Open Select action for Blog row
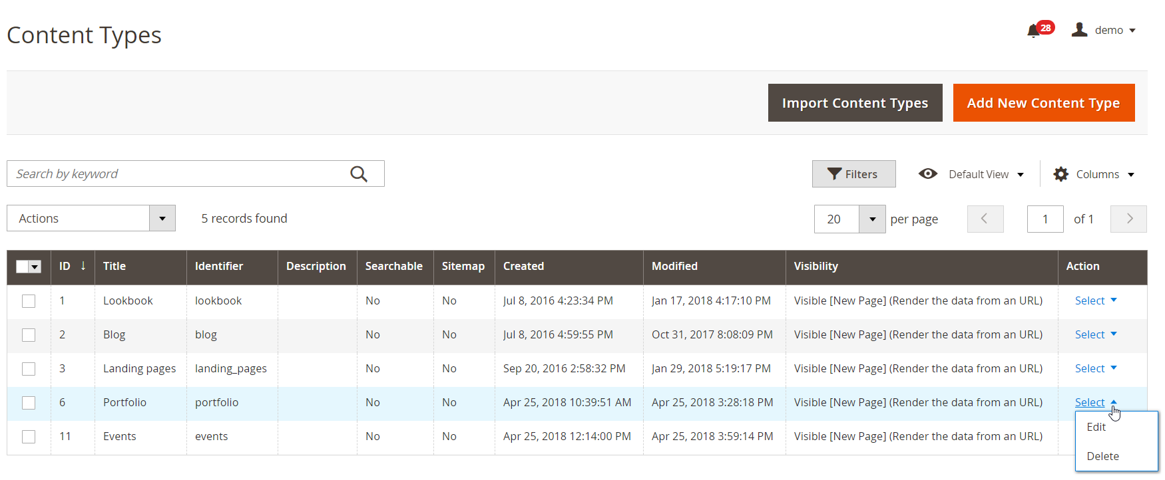 point(1096,334)
